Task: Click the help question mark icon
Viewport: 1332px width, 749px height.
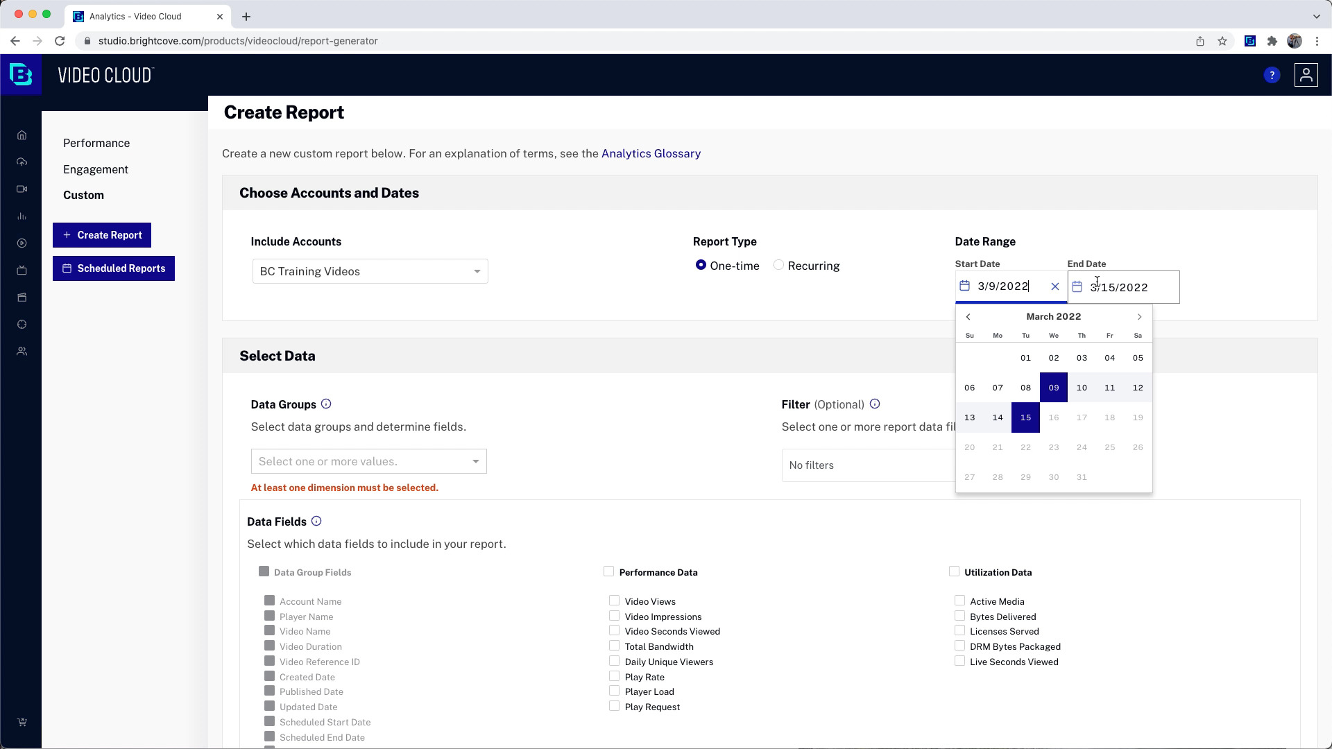Action: [1272, 75]
